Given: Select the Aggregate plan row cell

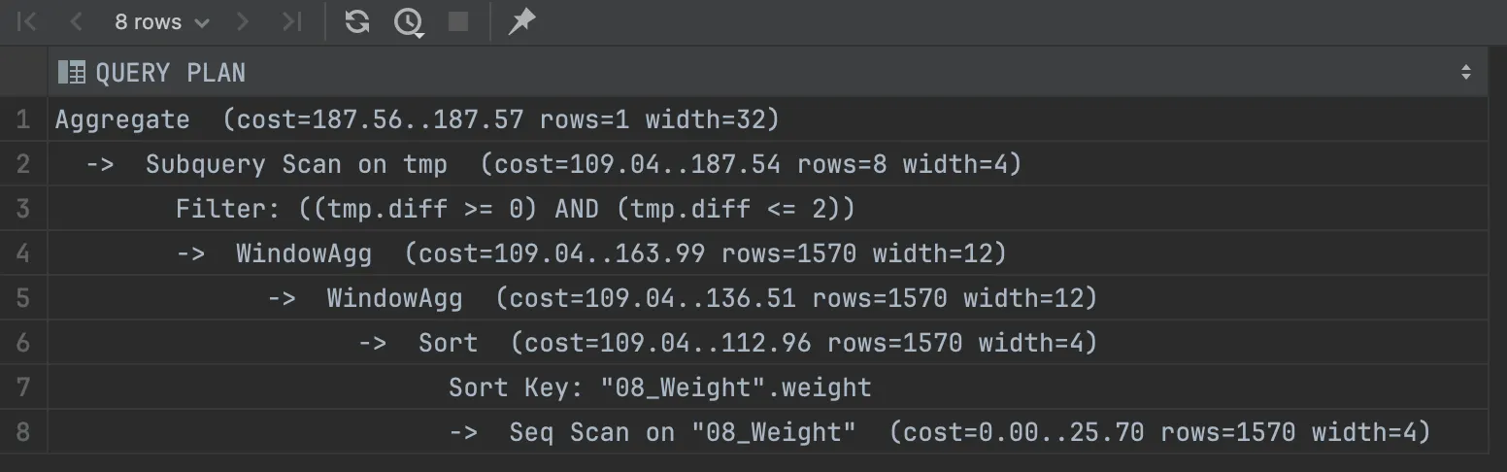Looking at the screenshot, I should click(x=767, y=119).
